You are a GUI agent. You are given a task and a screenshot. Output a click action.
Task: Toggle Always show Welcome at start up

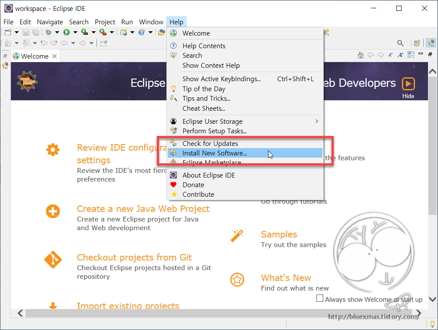coord(319,298)
